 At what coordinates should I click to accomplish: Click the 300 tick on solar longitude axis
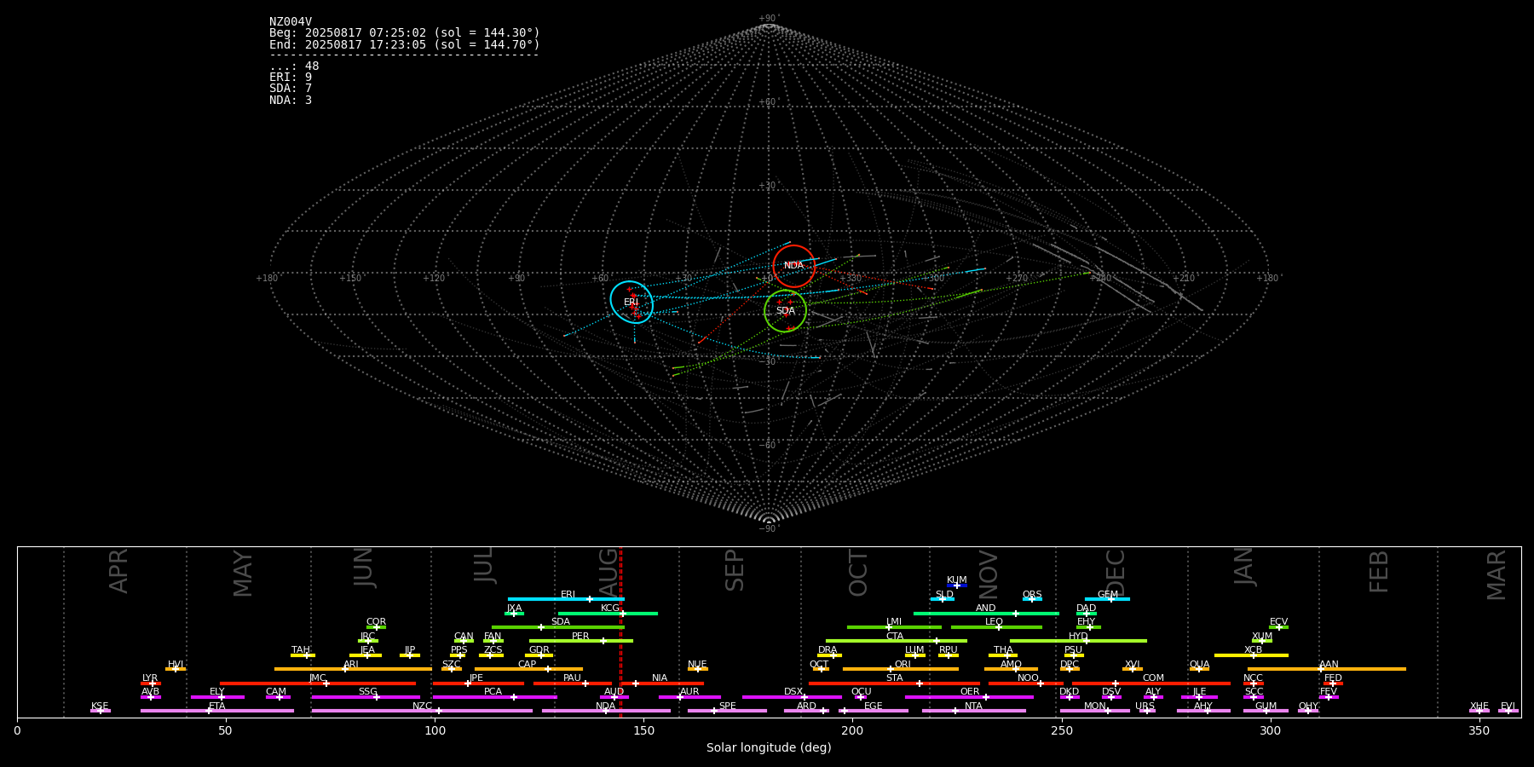click(1271, 730)
